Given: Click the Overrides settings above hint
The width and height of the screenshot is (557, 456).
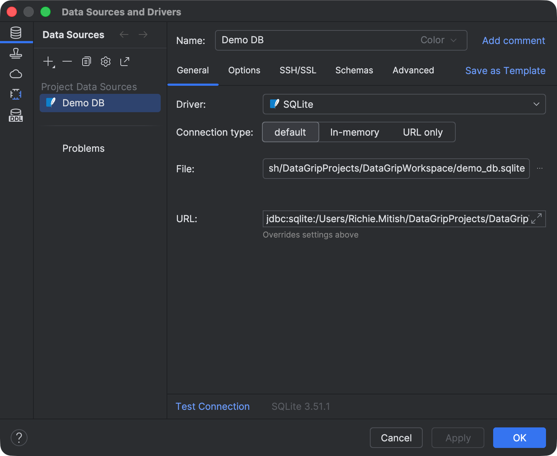Looking at the screenshot, I should click(x=310, y=235).
